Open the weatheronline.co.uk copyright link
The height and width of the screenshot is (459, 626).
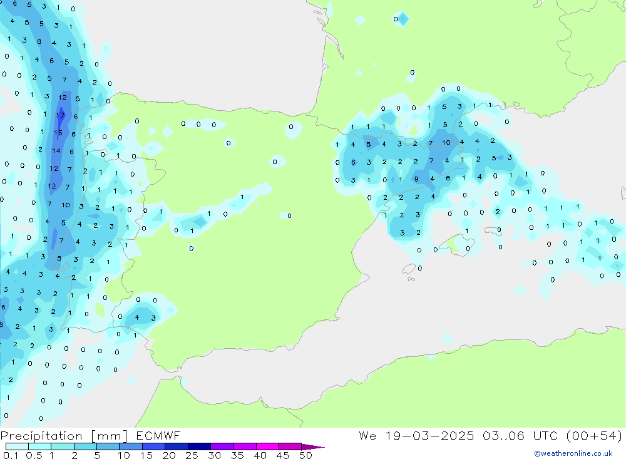click(573, 453)
